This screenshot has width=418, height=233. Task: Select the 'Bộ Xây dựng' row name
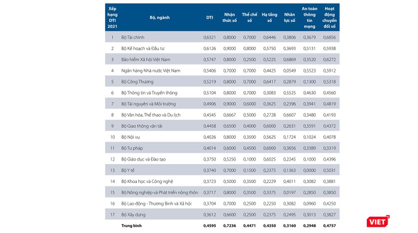(133, 215)
